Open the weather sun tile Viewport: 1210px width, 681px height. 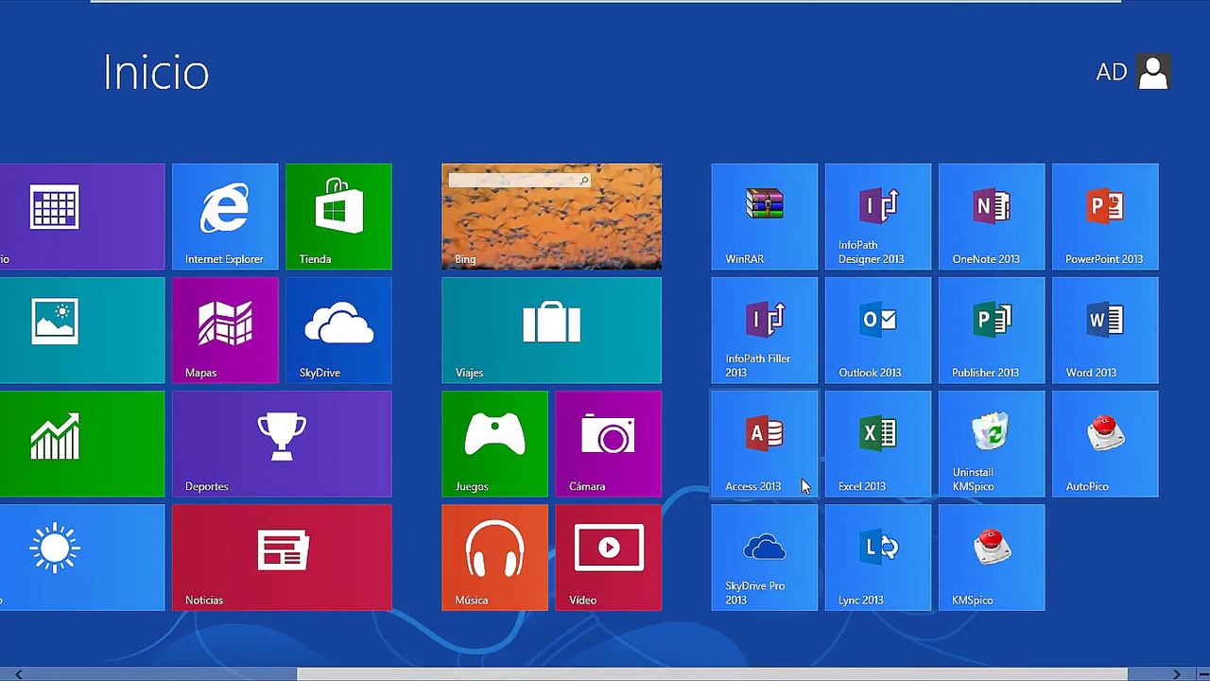[x=82, y=557]
